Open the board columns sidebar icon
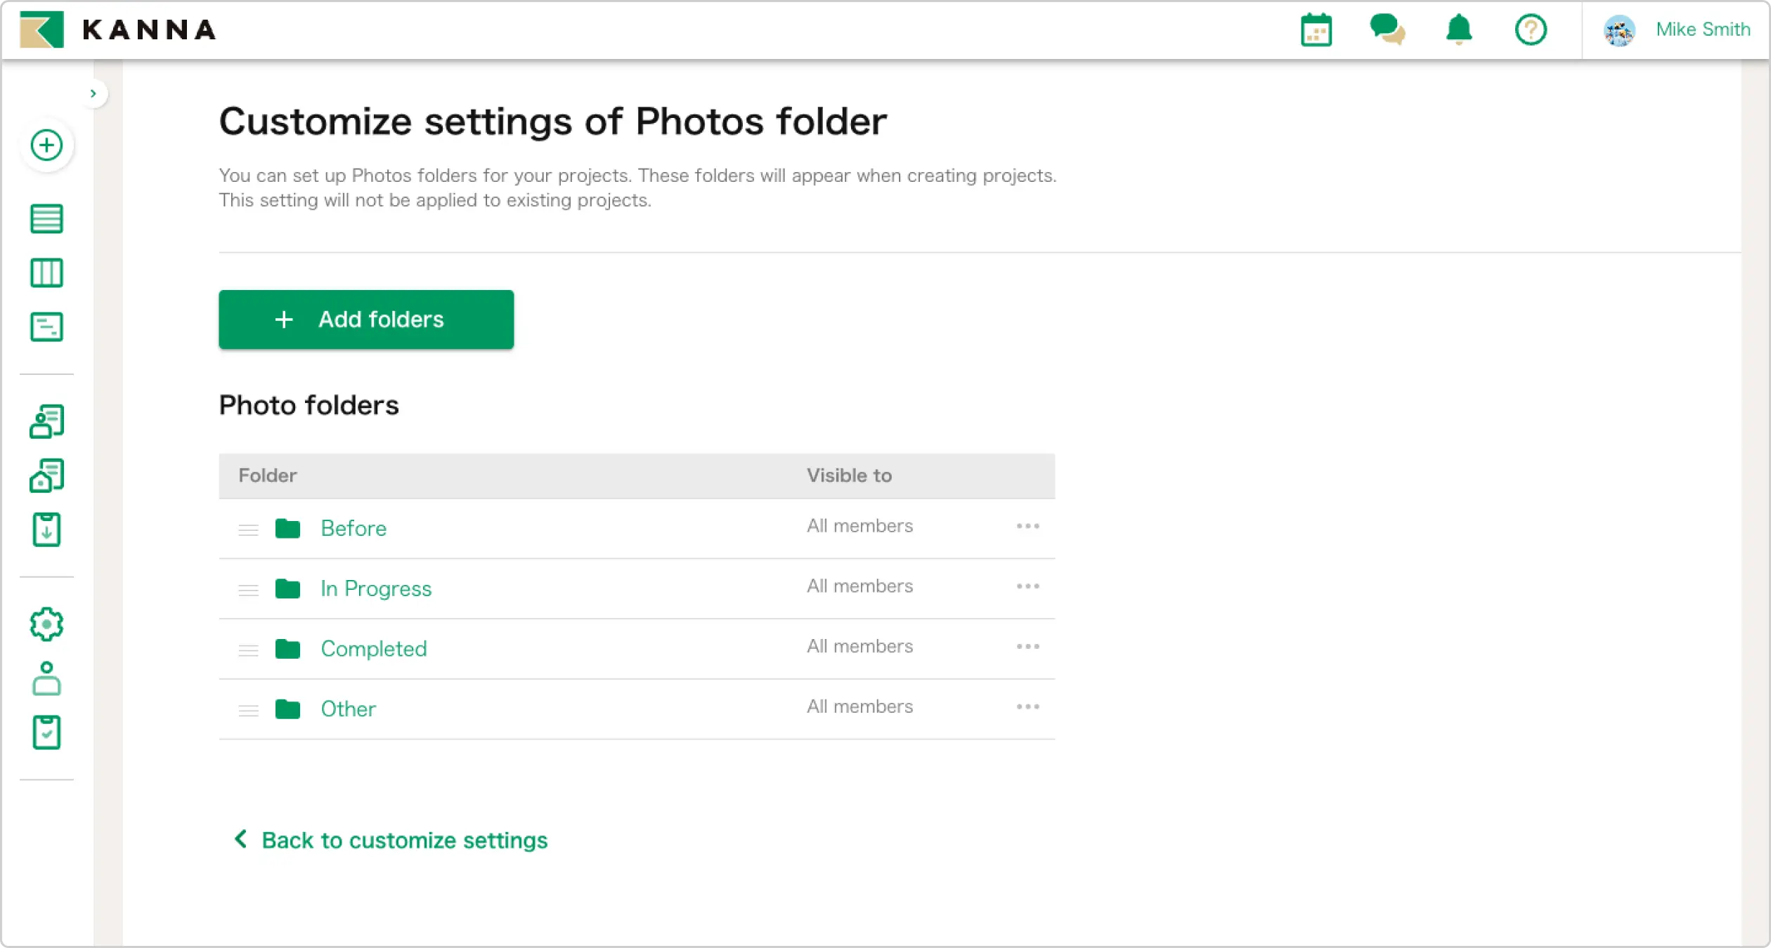 pyautogui.click(x=47, y=273)
